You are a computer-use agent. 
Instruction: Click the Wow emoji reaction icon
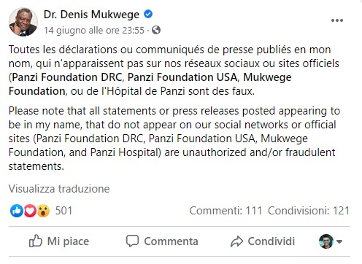43,211
